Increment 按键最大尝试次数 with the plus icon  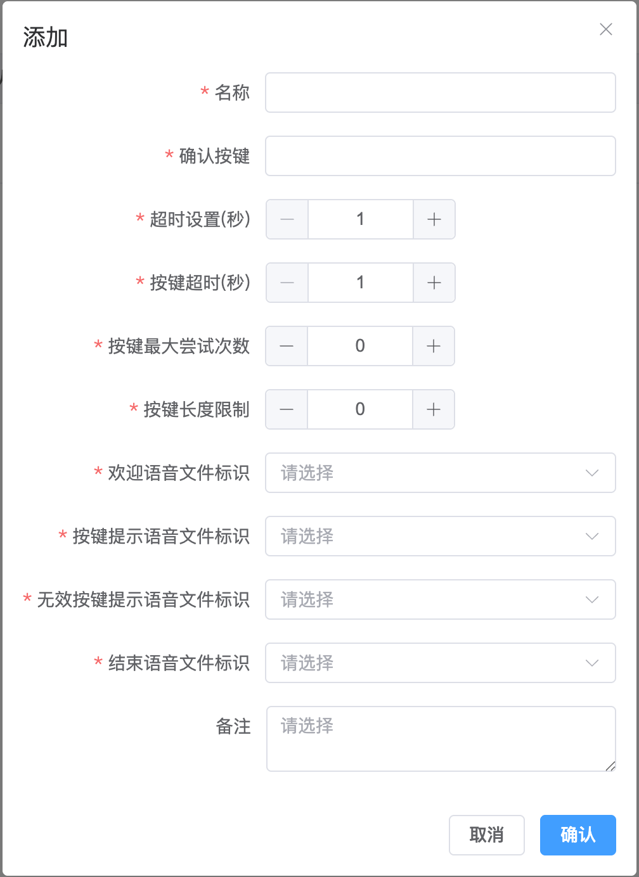pos(434,346)
